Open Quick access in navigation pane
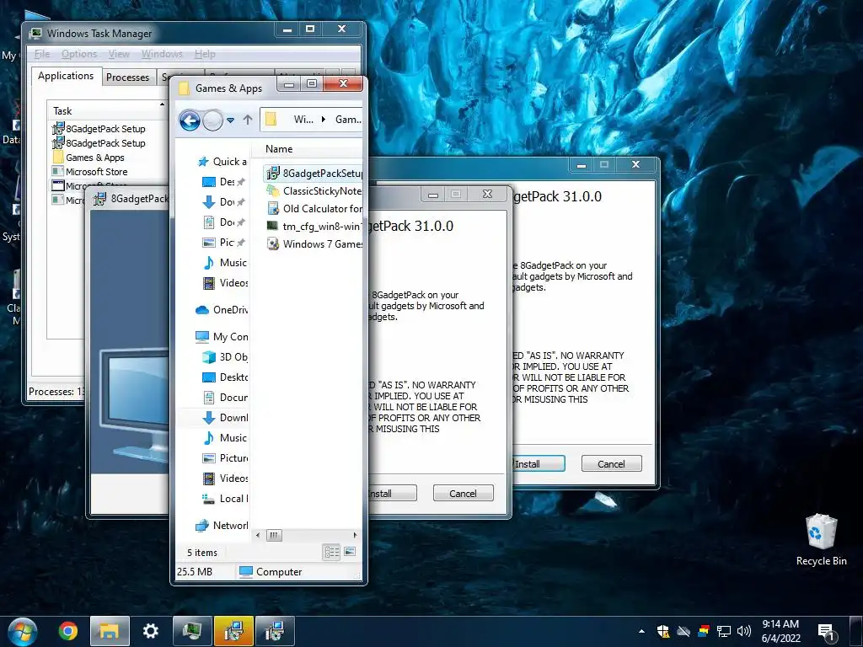 [222, 161]
